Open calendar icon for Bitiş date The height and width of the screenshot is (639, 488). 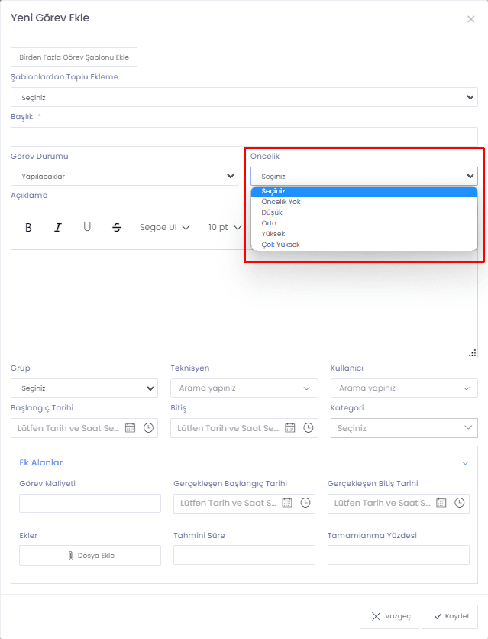click(x=289, y=428)
